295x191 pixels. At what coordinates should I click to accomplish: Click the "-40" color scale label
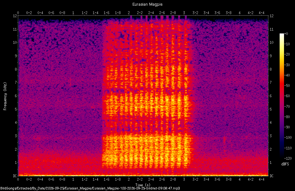[x=287, y=75]
